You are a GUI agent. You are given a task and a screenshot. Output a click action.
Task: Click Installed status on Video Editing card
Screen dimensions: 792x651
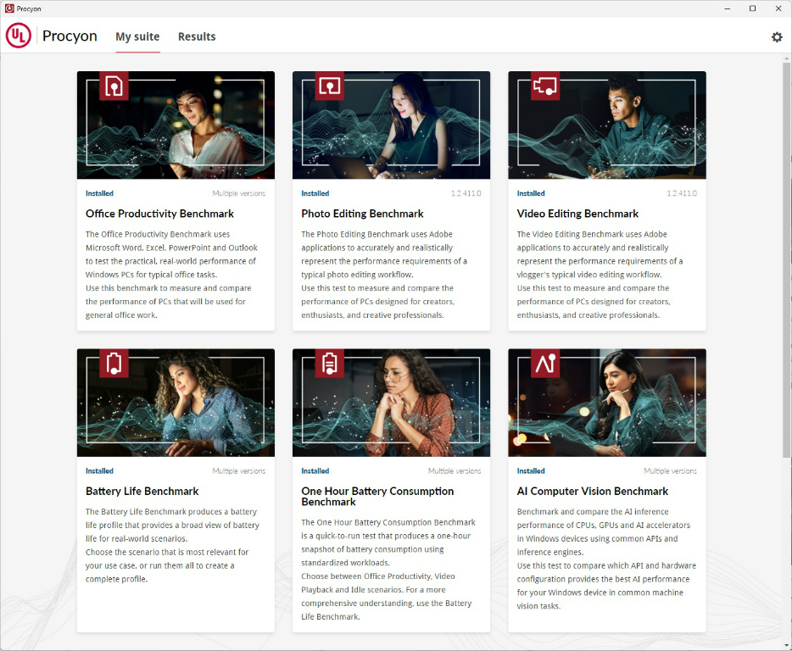[x=531, y=193]
